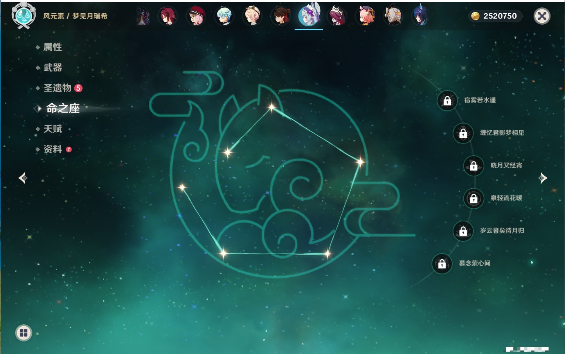Go to the next character with right arrow
Viewport: 565px width, 354px height.
(x=542, y=178)
